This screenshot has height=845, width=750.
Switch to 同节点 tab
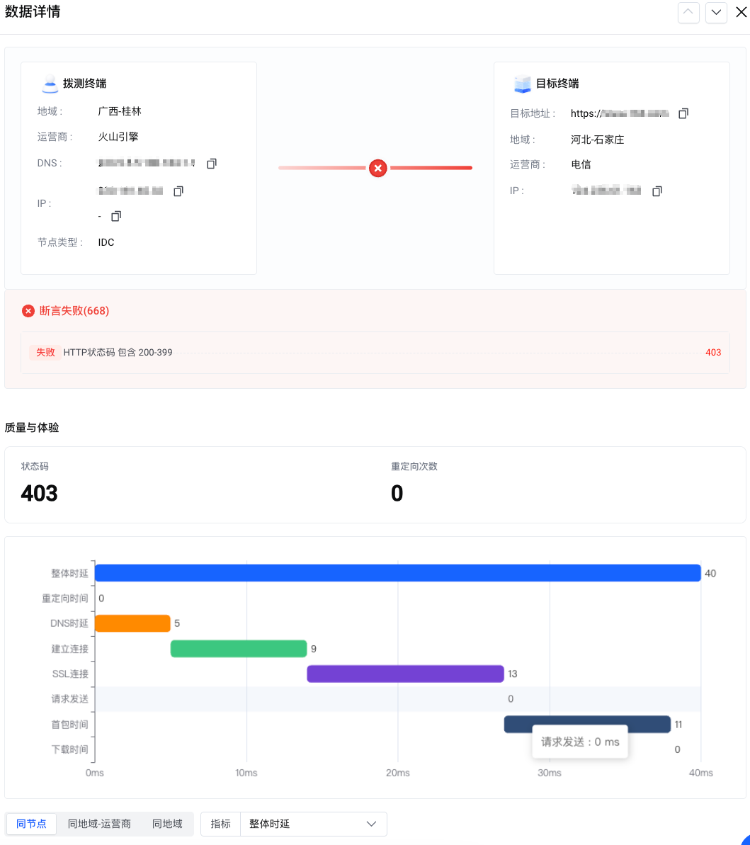tap(31, 824)
